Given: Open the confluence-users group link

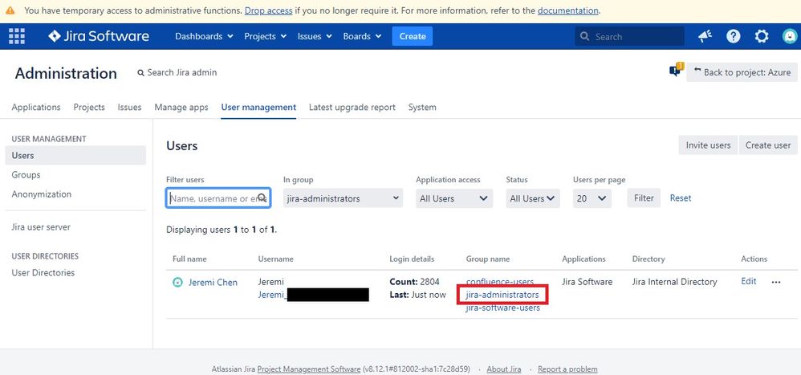Looking at the screenshot, I should click(x=499, y=282).
